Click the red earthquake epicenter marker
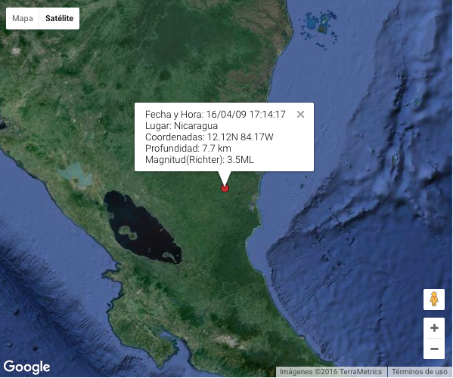The image size is (453, 378). click(x=225, y=189)
